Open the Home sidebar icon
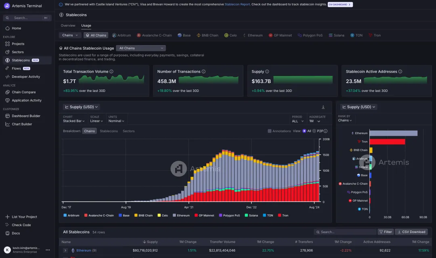This screenshot has width=436, height=258. tap(8, 28)
